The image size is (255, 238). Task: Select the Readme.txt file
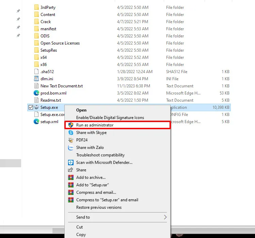tap(50, 100)
